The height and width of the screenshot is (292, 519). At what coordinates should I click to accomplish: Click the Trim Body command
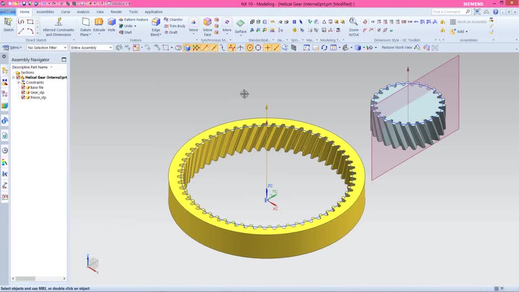tap(175, 26)
